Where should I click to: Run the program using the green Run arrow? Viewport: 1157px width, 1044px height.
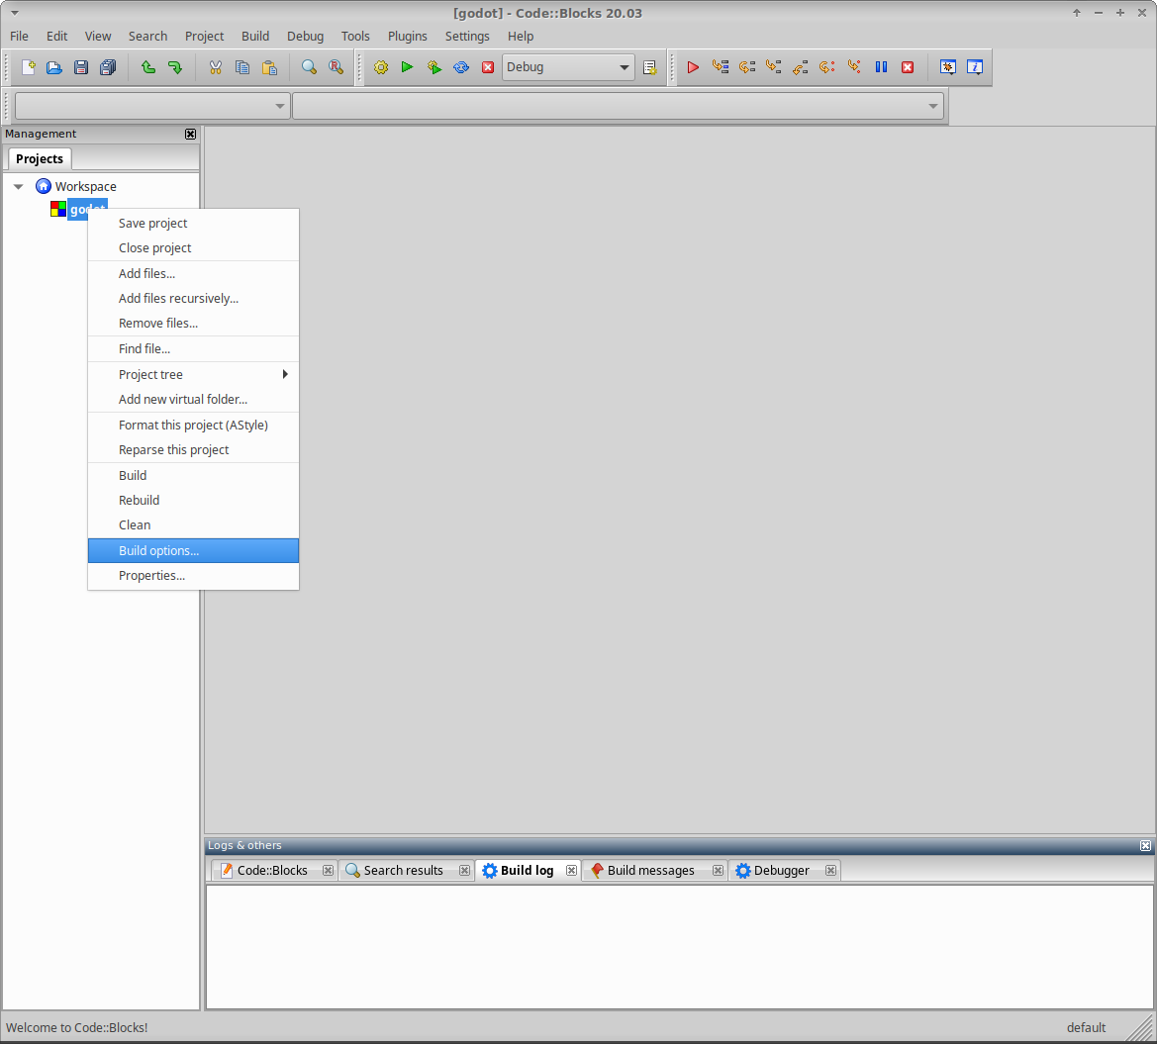coord(407,67)
